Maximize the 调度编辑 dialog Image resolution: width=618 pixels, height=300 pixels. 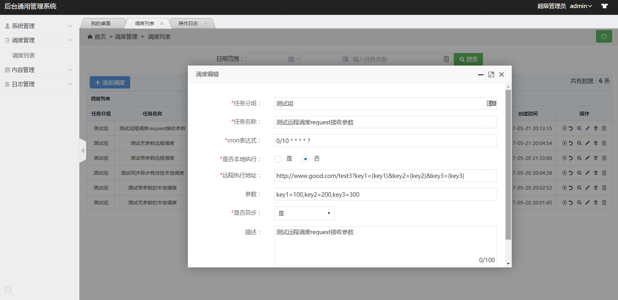coord(491,75)
